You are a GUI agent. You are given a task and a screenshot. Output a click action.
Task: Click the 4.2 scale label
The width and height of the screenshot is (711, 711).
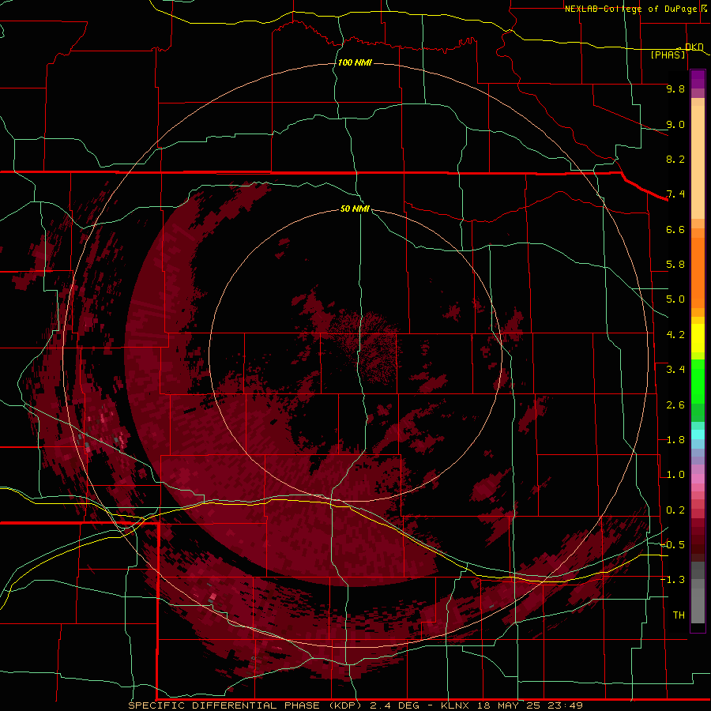click(x=675, y=335)
